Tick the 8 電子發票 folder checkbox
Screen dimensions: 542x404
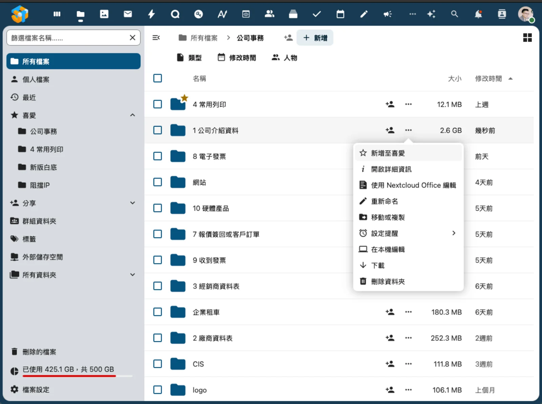(x=158, y=156)
